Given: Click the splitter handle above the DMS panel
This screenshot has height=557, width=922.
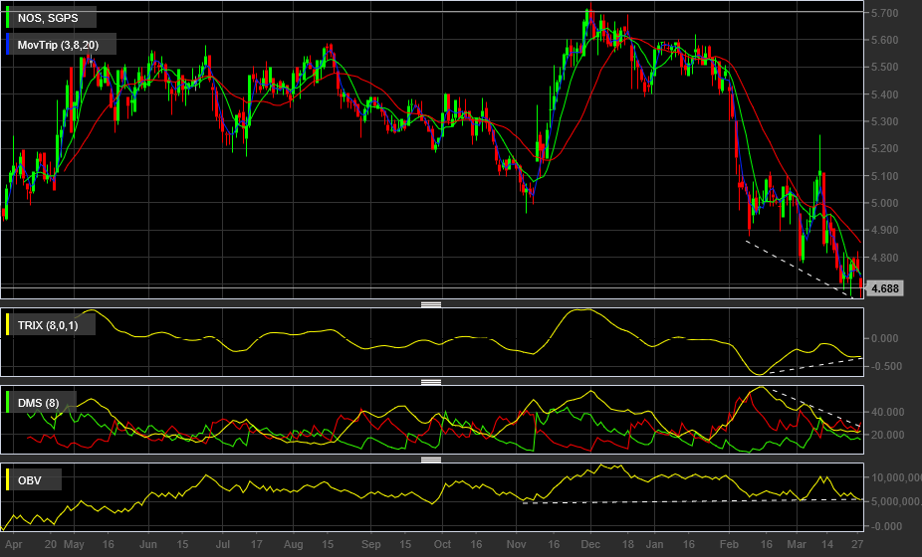Looking at the screenshot, I should pos(431,382).
